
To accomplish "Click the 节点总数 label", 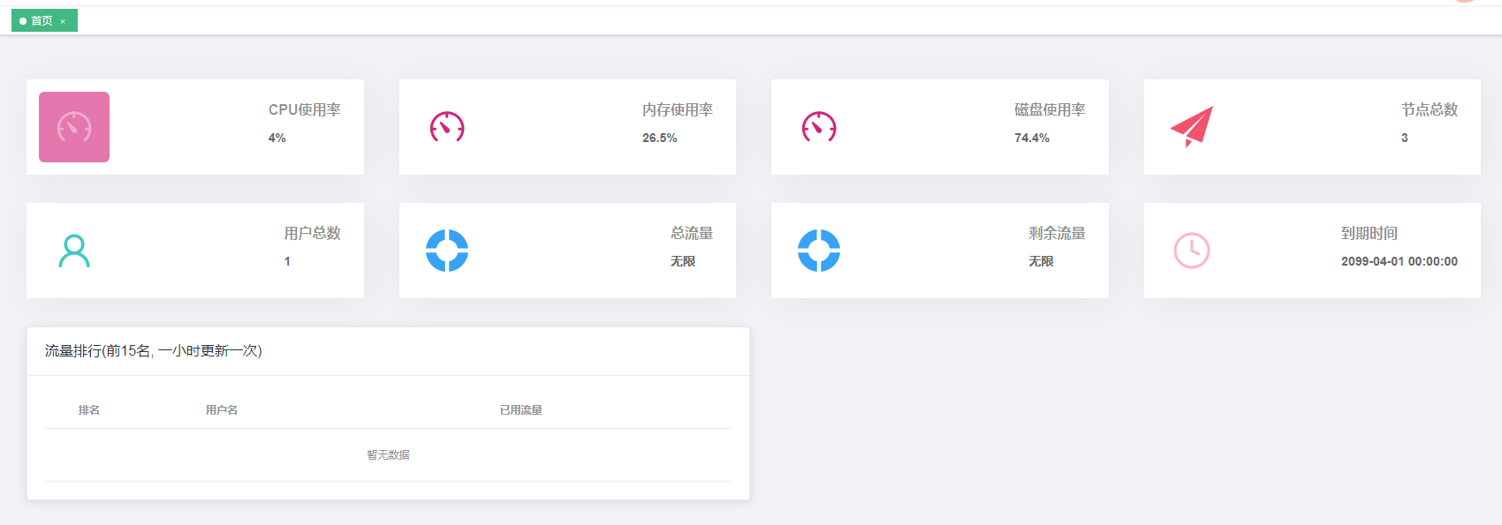I will click(1430, 109).
